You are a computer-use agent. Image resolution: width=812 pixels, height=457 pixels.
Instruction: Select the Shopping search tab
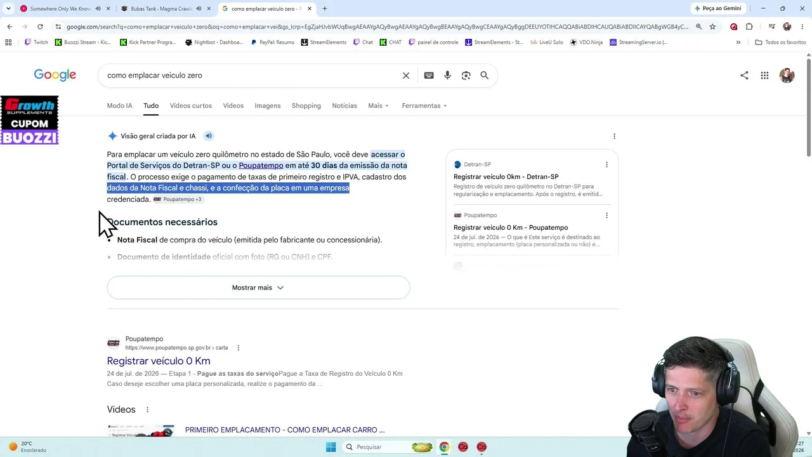coord(306,106)
